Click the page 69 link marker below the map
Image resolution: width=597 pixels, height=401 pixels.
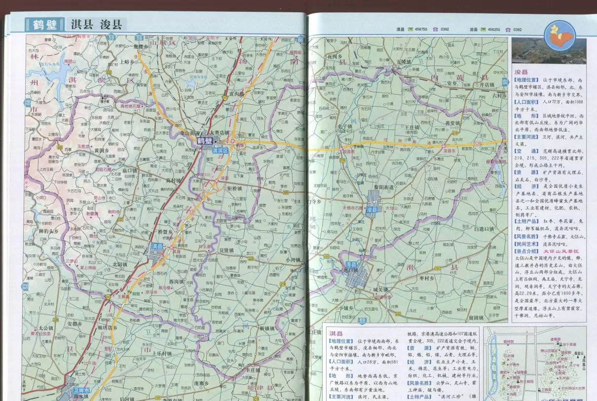pos(363,321)
